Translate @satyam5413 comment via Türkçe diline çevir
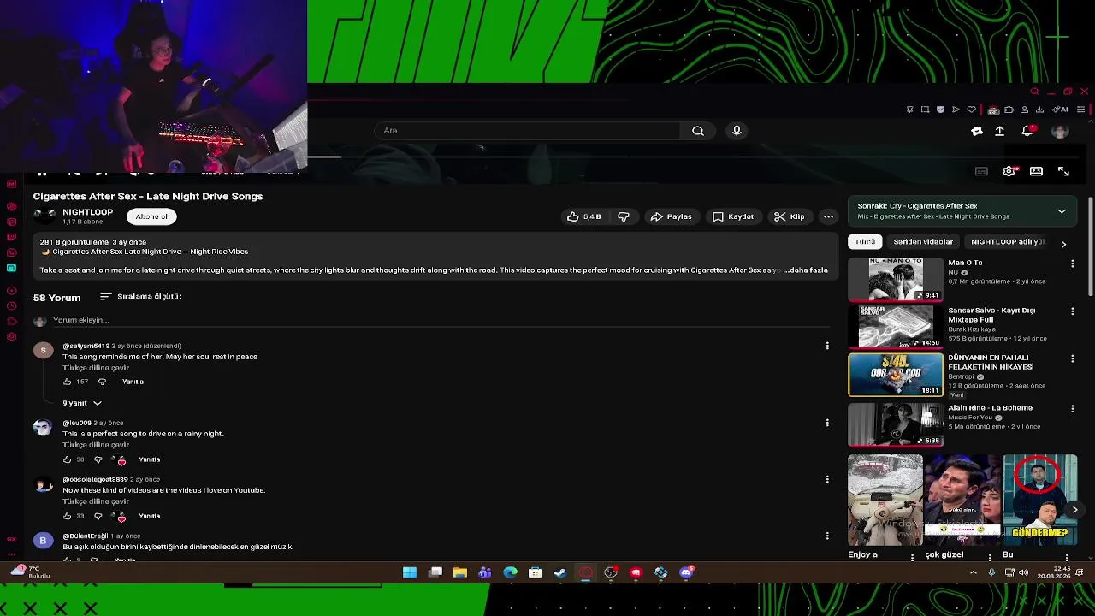This screenshot has width=1095, height=616. tap(96, 368)
